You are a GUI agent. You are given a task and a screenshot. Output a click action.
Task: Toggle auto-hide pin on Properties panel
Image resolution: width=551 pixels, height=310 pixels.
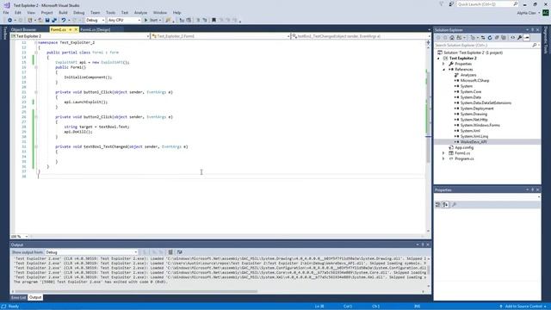[x=532, y=189]
